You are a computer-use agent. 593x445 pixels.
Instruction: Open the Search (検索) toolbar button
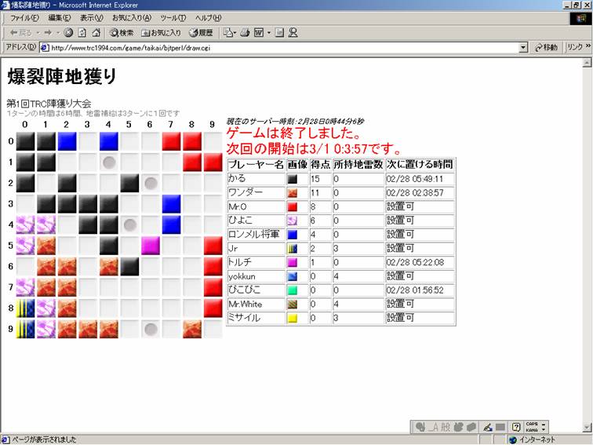point(122,33)
